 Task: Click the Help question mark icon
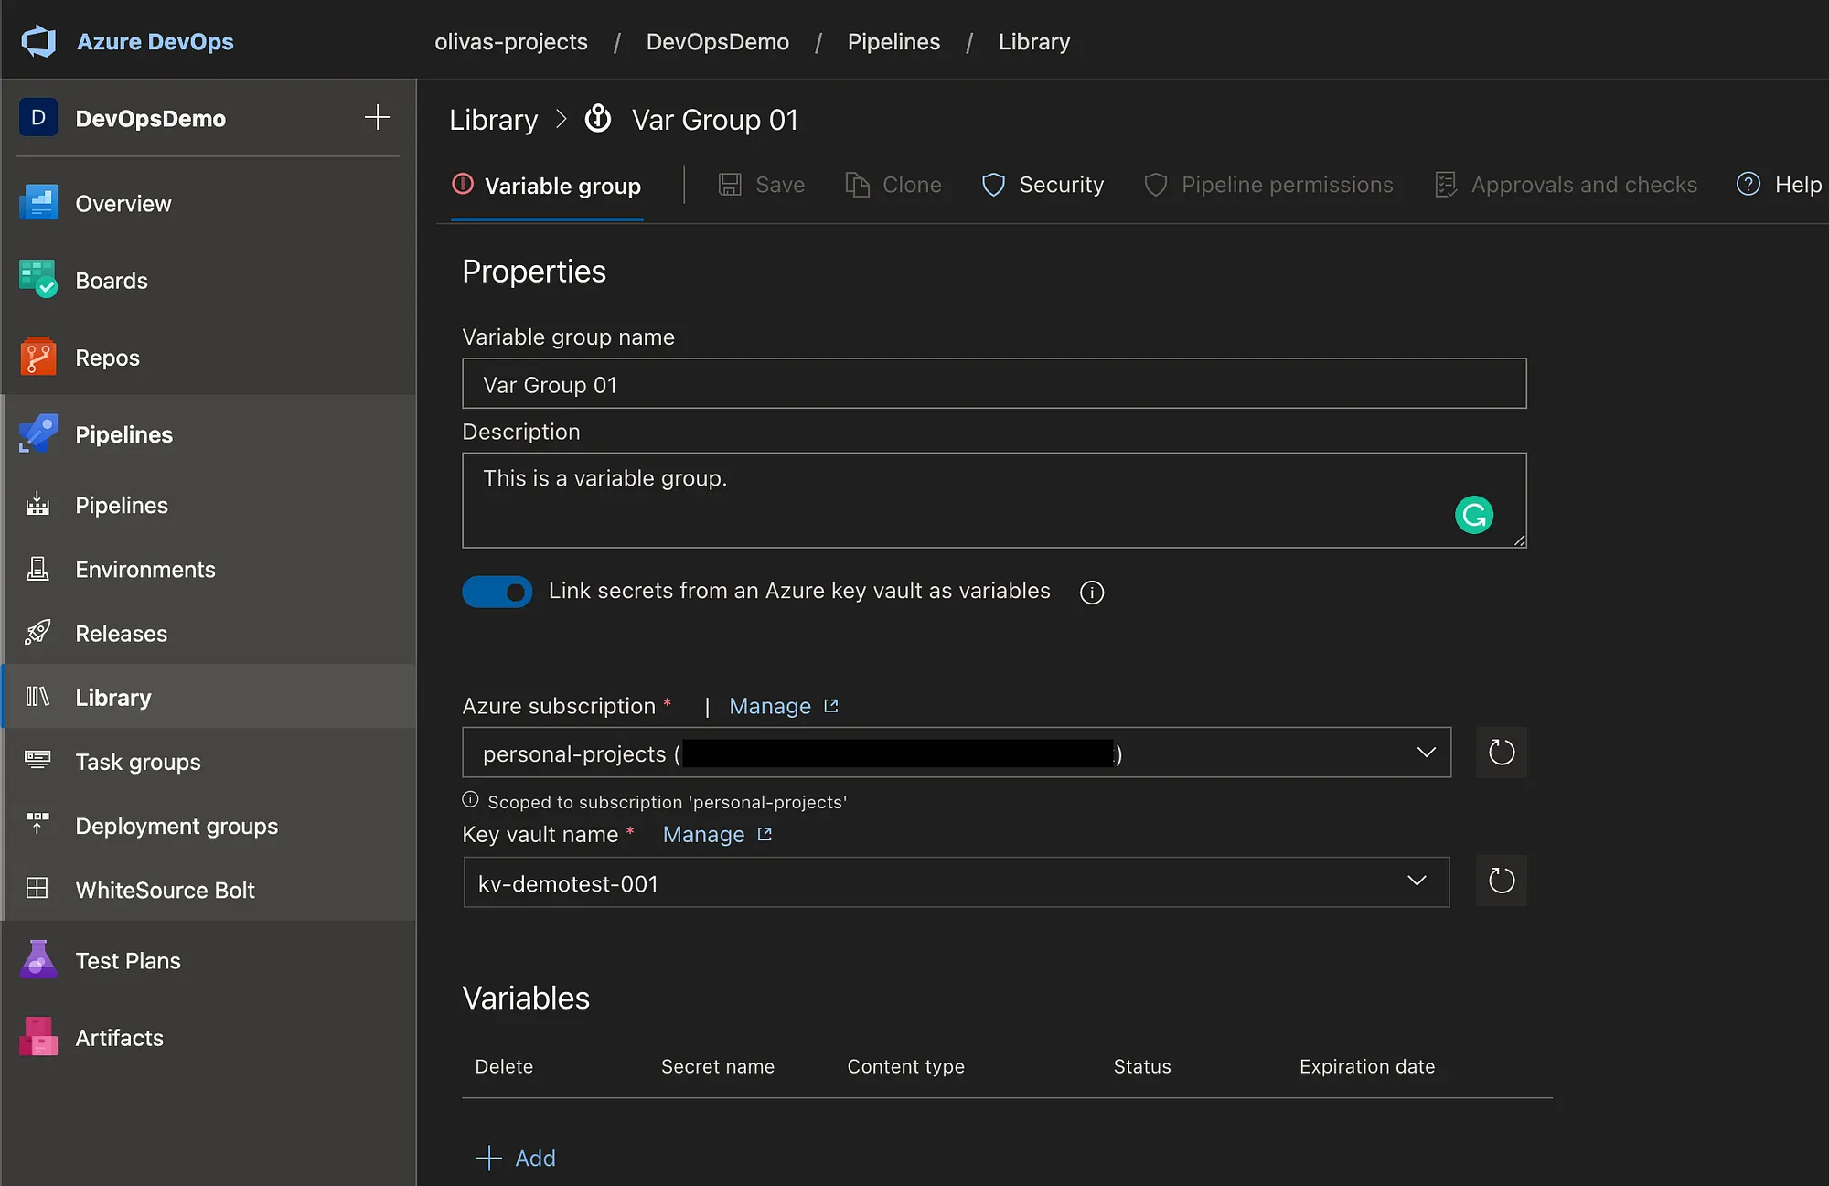click(x=1749, y=185)
